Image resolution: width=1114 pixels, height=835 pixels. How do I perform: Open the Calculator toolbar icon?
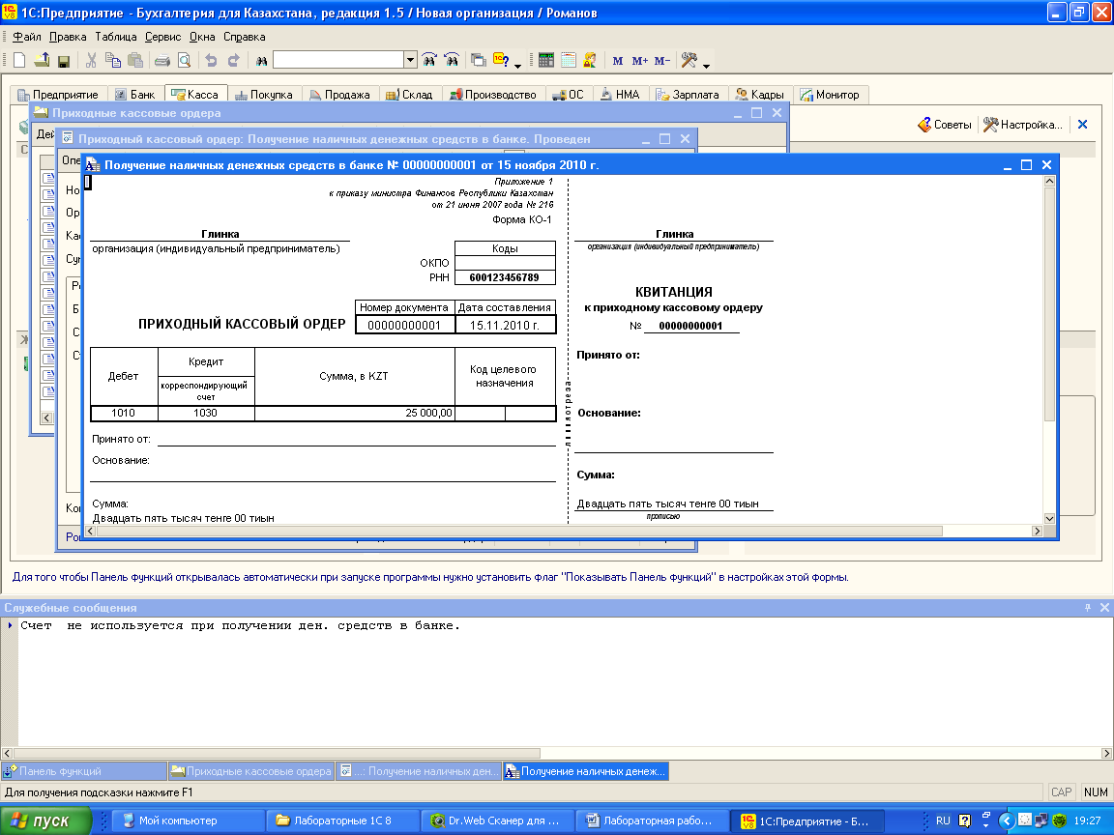point(545,60)
